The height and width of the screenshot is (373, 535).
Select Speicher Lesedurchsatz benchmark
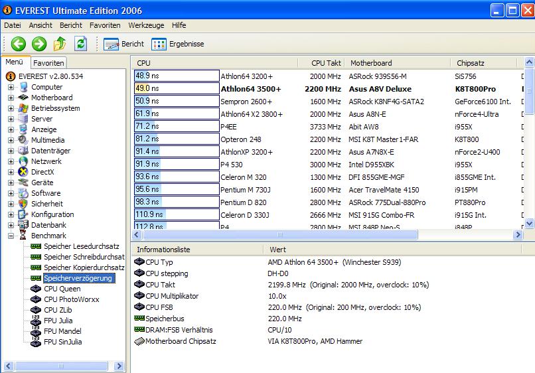[x=82, y=246]
